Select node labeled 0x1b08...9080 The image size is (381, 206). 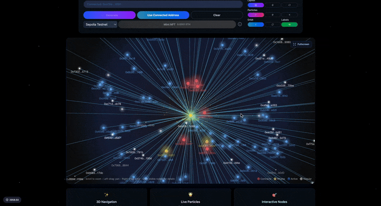coord(282,39)
